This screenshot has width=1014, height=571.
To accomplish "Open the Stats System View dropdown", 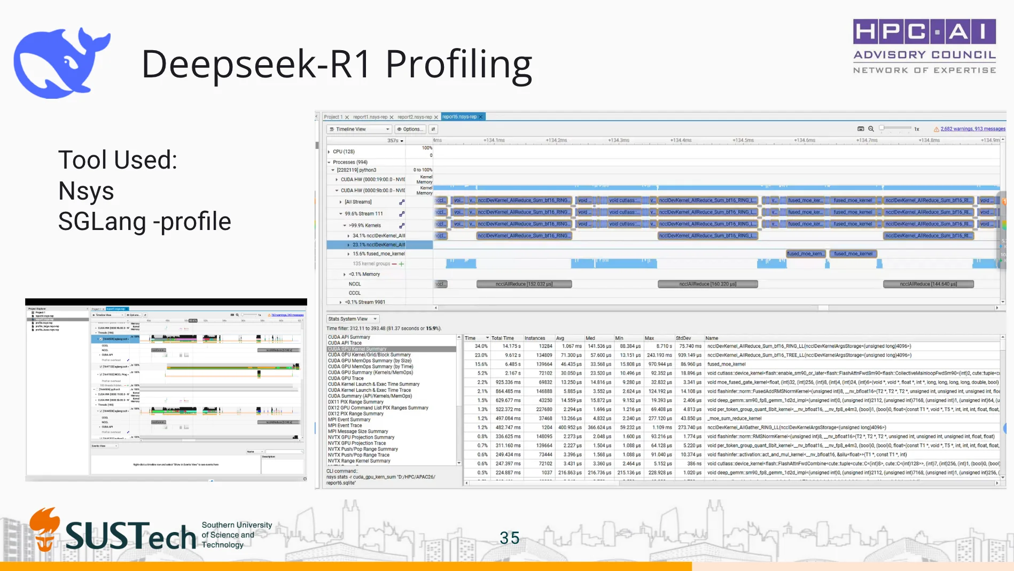I will [x=353, y=319].
